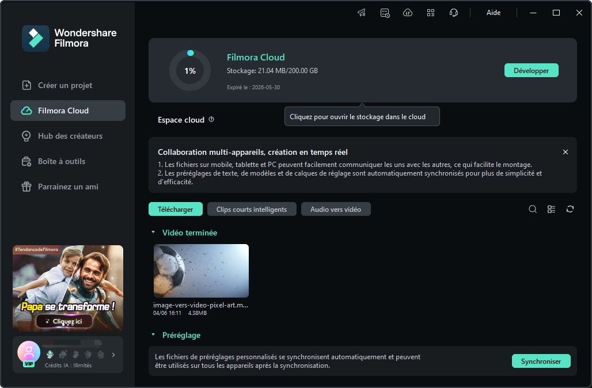Click the 04/06 16:11 timestamp
Viewport: 592px width, 388px height.
[x=167, y=313]
